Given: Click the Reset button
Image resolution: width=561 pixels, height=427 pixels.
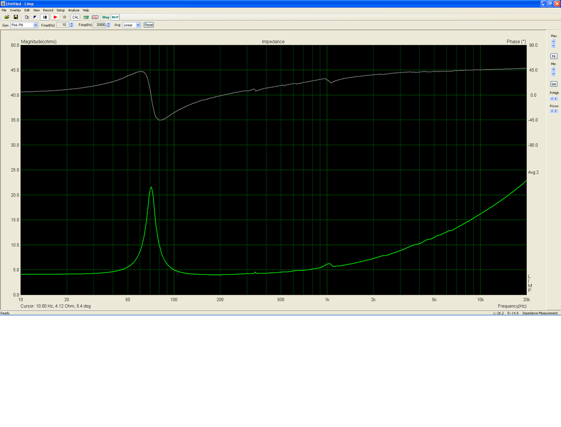Looking at the screenshot, I should click(x=148, y=25).
